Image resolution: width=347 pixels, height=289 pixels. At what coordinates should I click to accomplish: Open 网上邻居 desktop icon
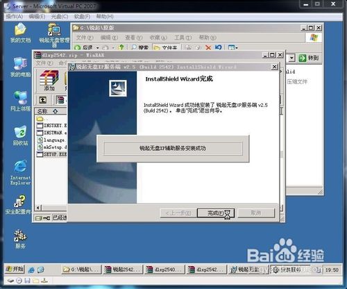[x=20, y=101]
